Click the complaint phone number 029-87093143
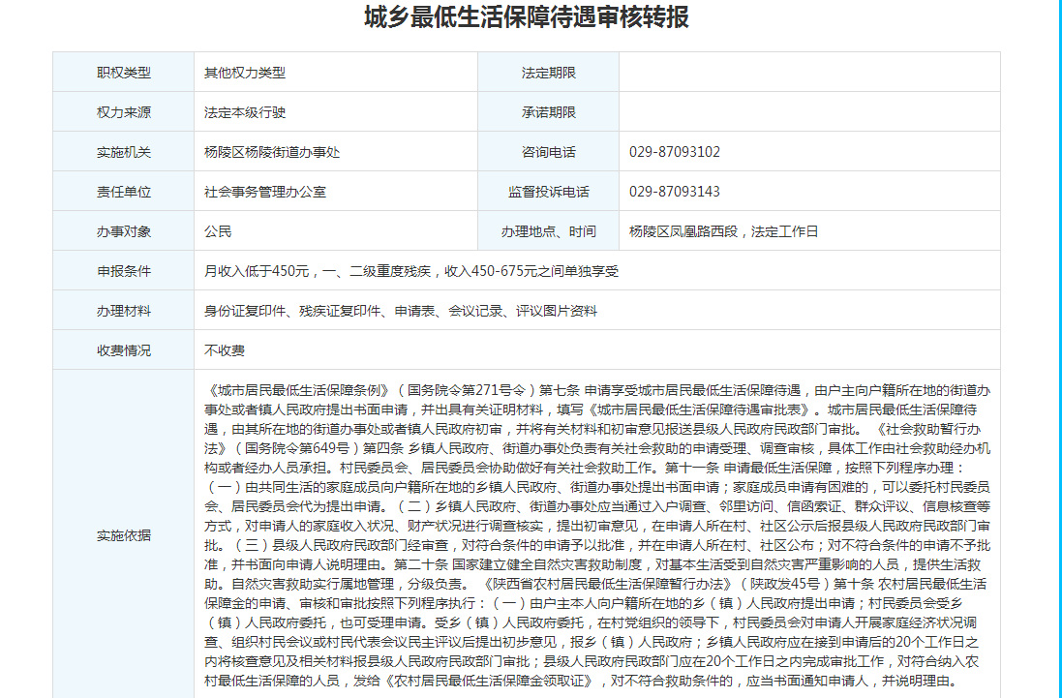Screen dimensions: 1062x698 (x=675, y=192)
